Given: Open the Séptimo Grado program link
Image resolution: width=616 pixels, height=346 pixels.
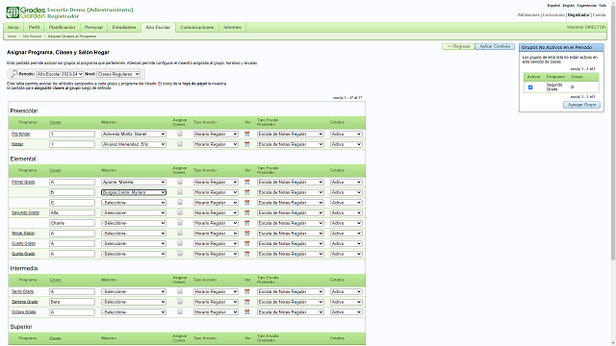Looking at the screenshot, I should point(24,302).
